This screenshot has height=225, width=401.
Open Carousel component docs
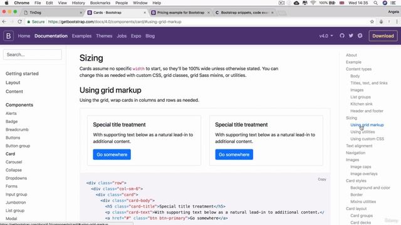click(x=14, y=162)
